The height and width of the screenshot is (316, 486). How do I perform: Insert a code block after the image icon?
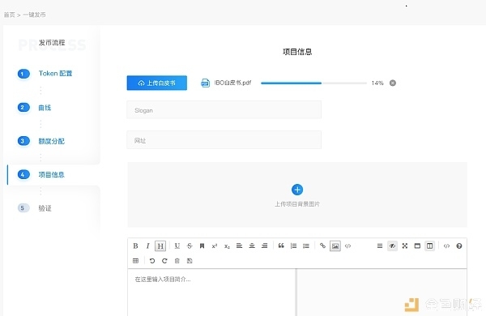(347, 246)
